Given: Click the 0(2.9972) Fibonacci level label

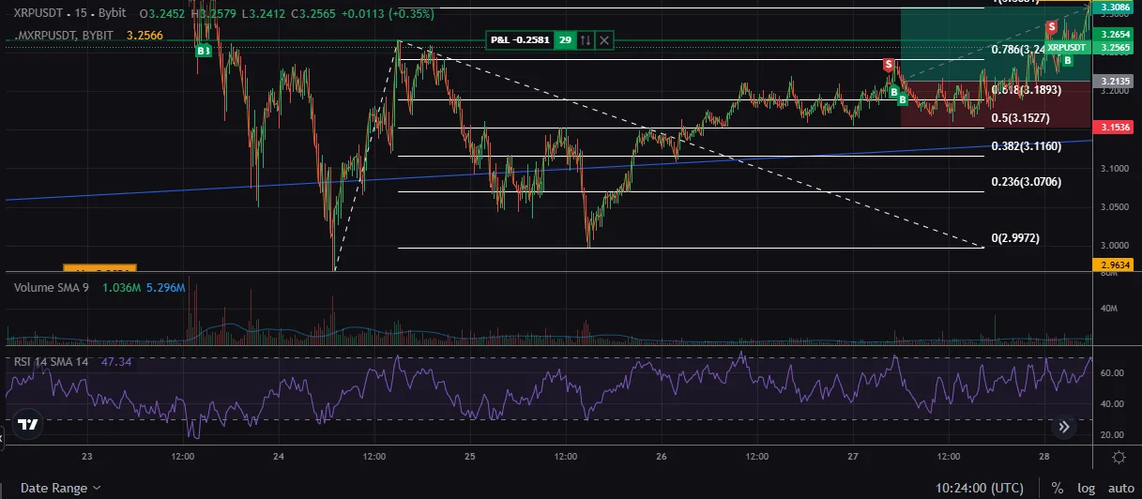Looking at the screenshot, I should 1015,238.
